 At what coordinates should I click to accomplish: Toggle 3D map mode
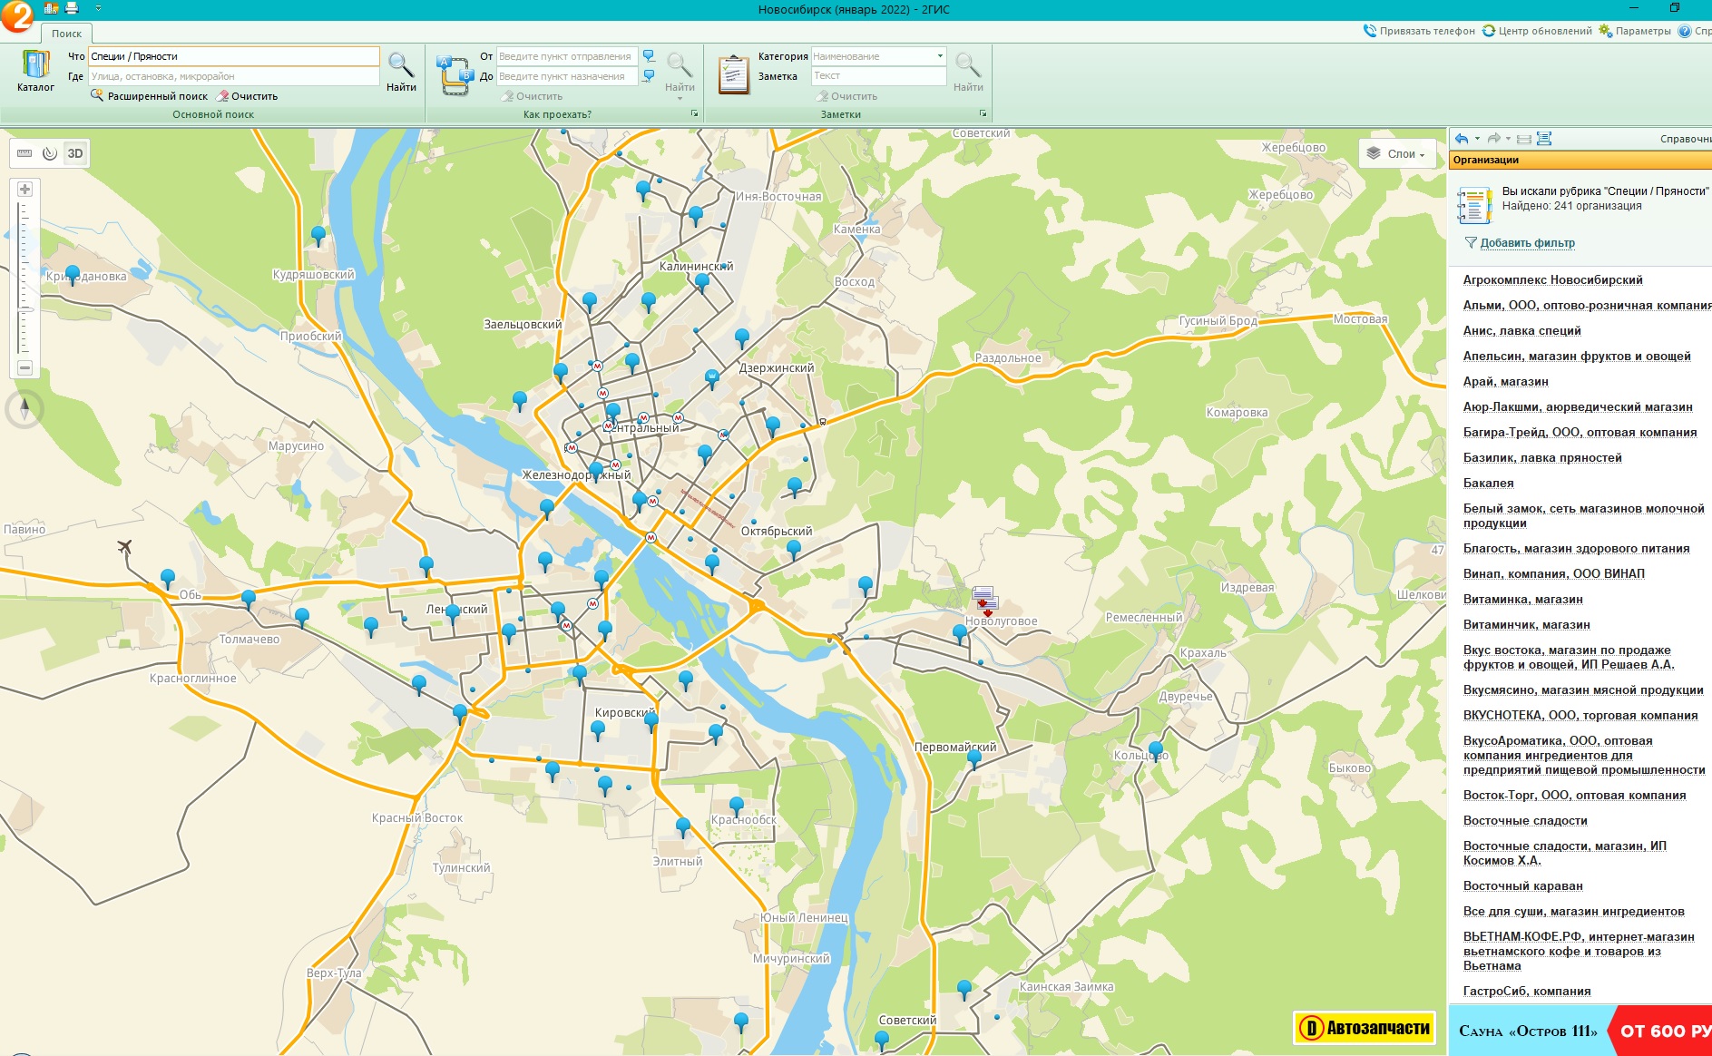click(x=75, y=153)
